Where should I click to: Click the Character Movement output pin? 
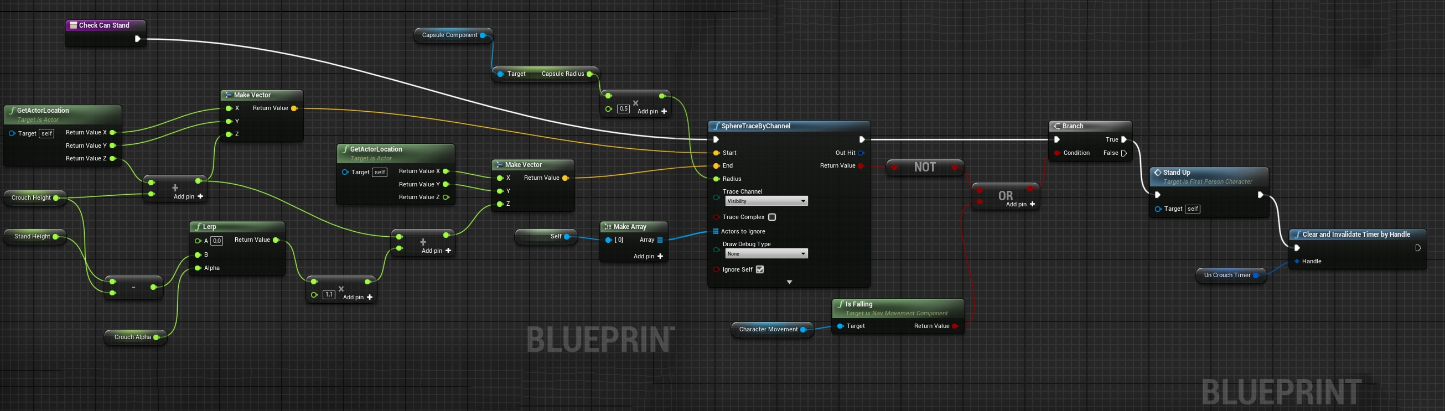click(803, 330)
